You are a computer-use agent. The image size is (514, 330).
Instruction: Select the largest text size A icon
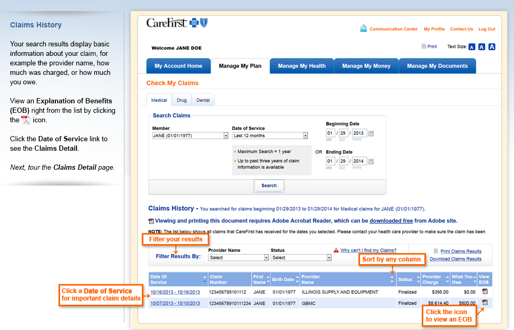pos(492,47)
